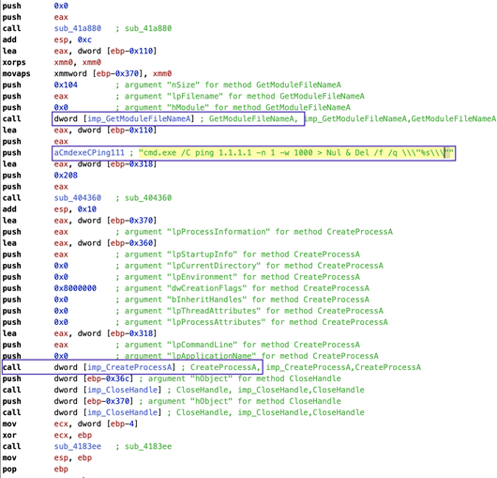
Task: Click the first imp_CloseHandle import
Action: pos(123,390)
